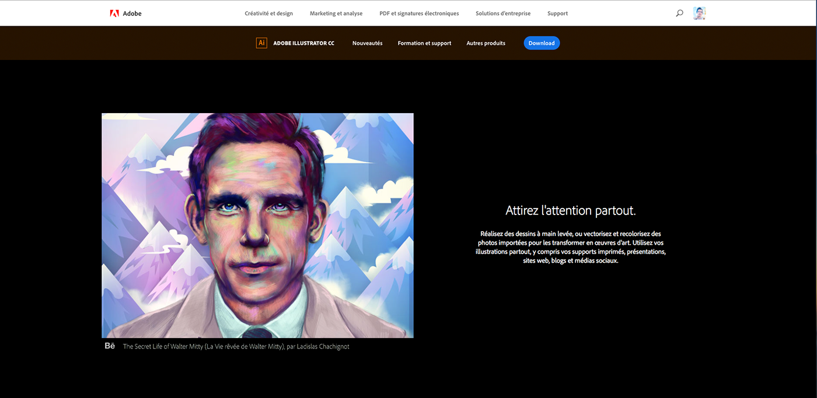Click the Behance Bē icon
The width and height of the screenshot is (817, 398).
click(x=110, y=346)
